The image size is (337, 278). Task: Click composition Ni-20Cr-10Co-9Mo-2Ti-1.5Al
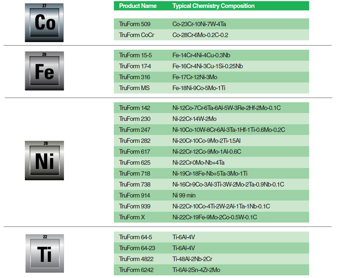tap(206, 141)
